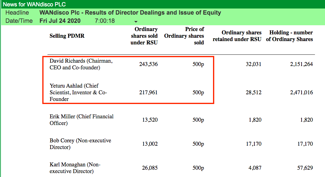Screen dimensions: 325x177
Task: Click the 'Headline' field label
Action: point(17,13)
